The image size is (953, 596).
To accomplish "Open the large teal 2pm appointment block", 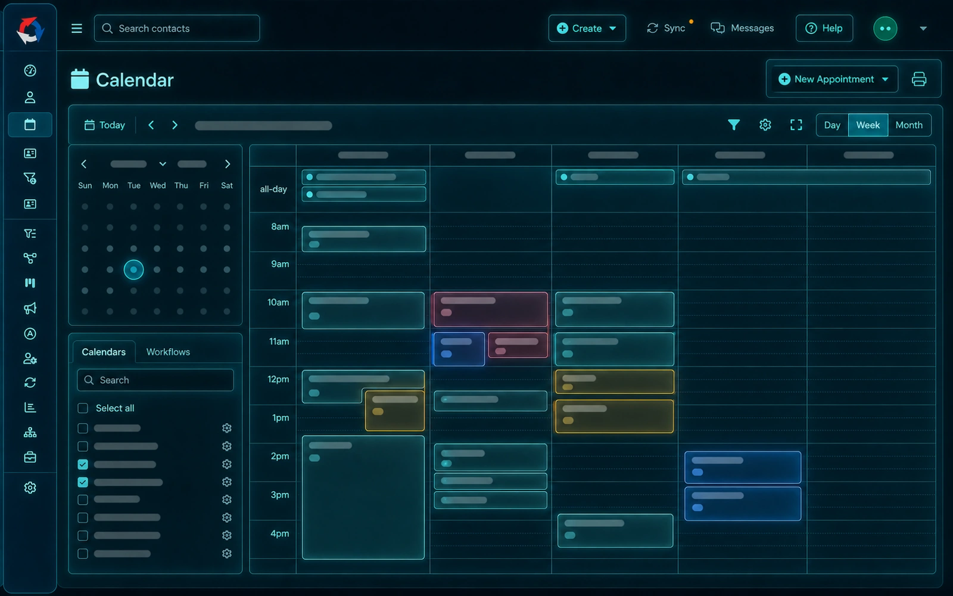I will (363, 498).
